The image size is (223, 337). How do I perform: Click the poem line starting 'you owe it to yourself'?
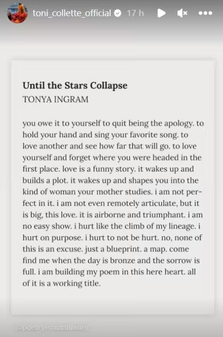(113, 124)
